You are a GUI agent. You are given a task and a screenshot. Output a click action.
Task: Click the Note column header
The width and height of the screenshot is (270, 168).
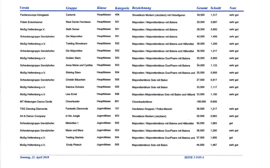tap(233, 8)
